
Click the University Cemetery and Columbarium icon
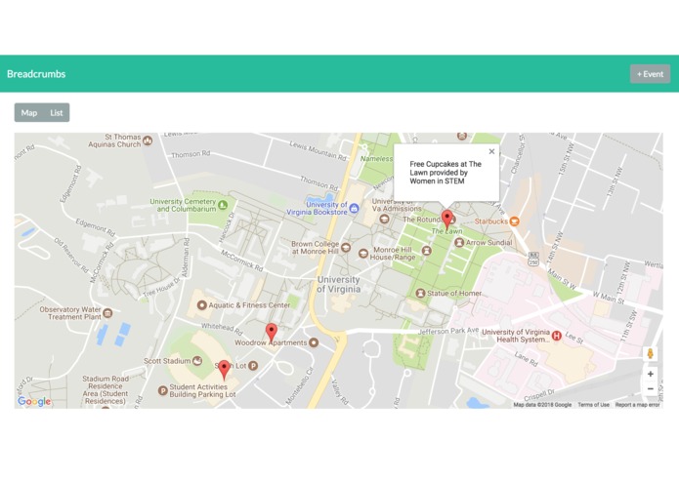point(223,205)
